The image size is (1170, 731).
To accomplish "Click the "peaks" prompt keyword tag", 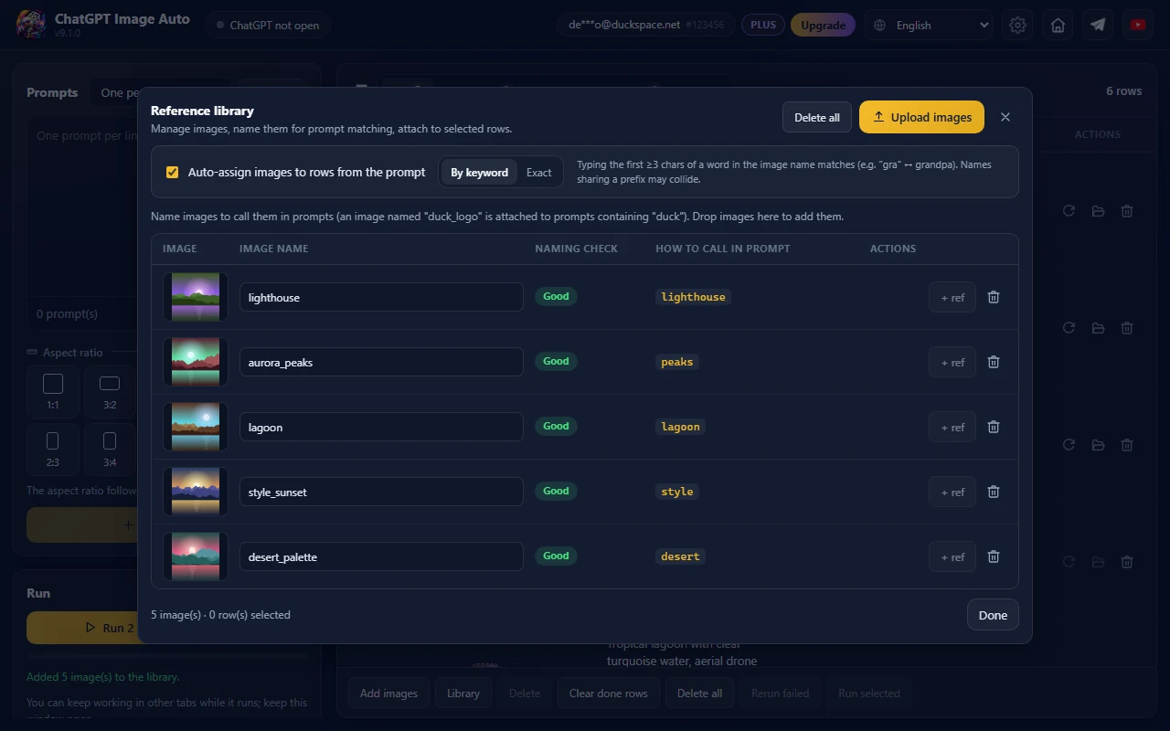I will pos(677,362).
